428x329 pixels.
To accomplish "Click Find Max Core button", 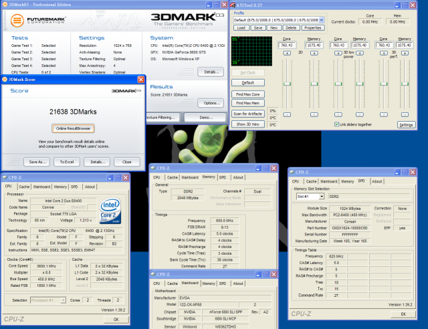I will tap(248, 94).
